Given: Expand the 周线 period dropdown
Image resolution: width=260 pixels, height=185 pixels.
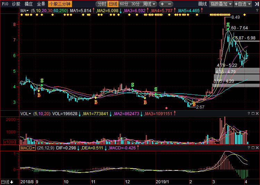Looking at the screenshot, I should (149, 4).
